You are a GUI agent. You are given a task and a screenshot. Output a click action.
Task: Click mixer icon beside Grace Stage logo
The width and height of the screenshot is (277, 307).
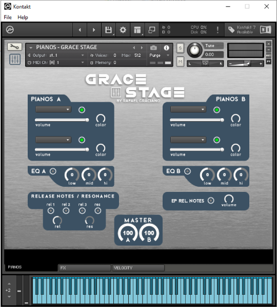[x=116, y=92]
